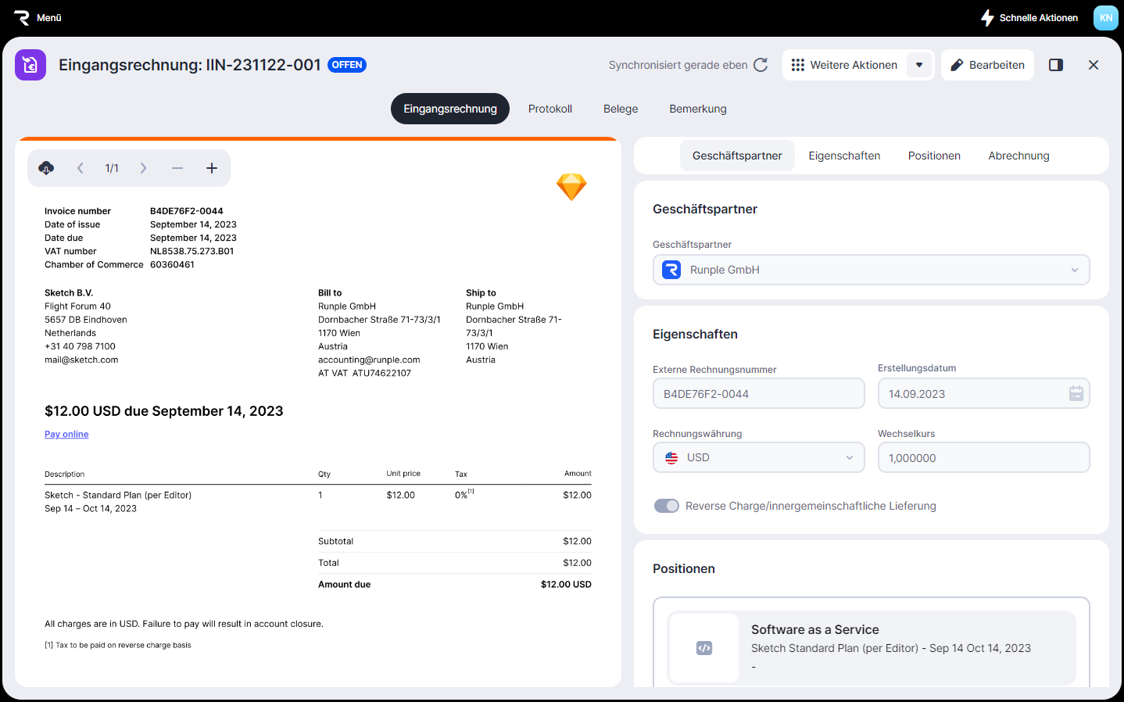Toggle Reverse Charge switch
The height and width of the screenshot is (702, 1124).
click(x=667, y=506)
